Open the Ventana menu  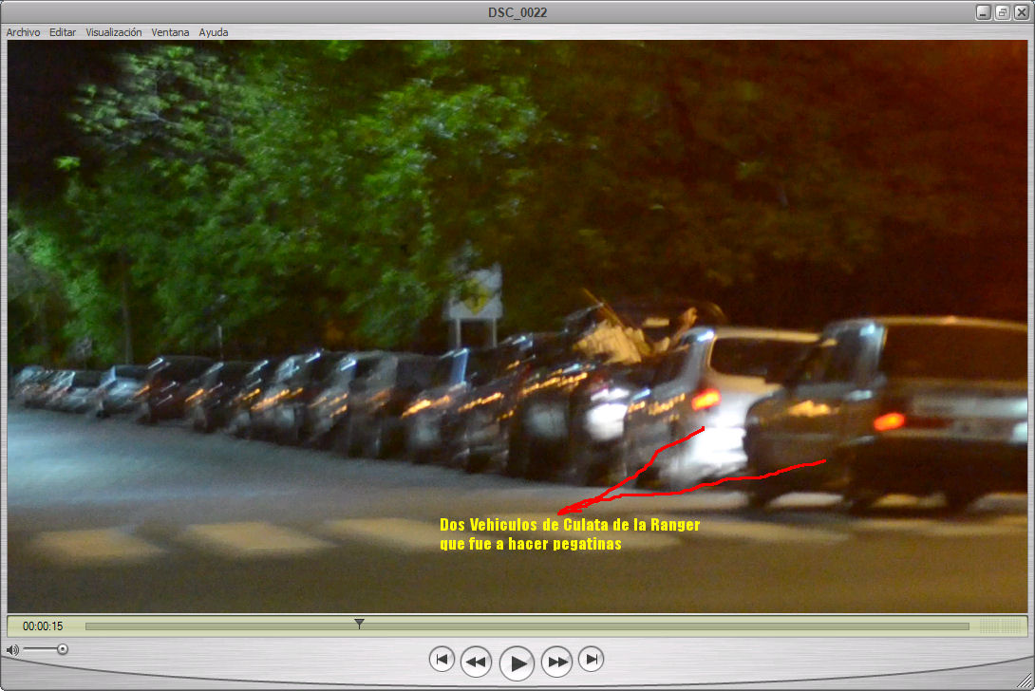click(170, 32)
